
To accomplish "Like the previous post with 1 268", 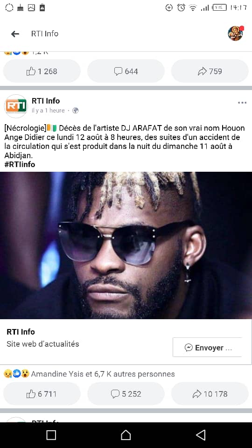I will pos(42,71).
